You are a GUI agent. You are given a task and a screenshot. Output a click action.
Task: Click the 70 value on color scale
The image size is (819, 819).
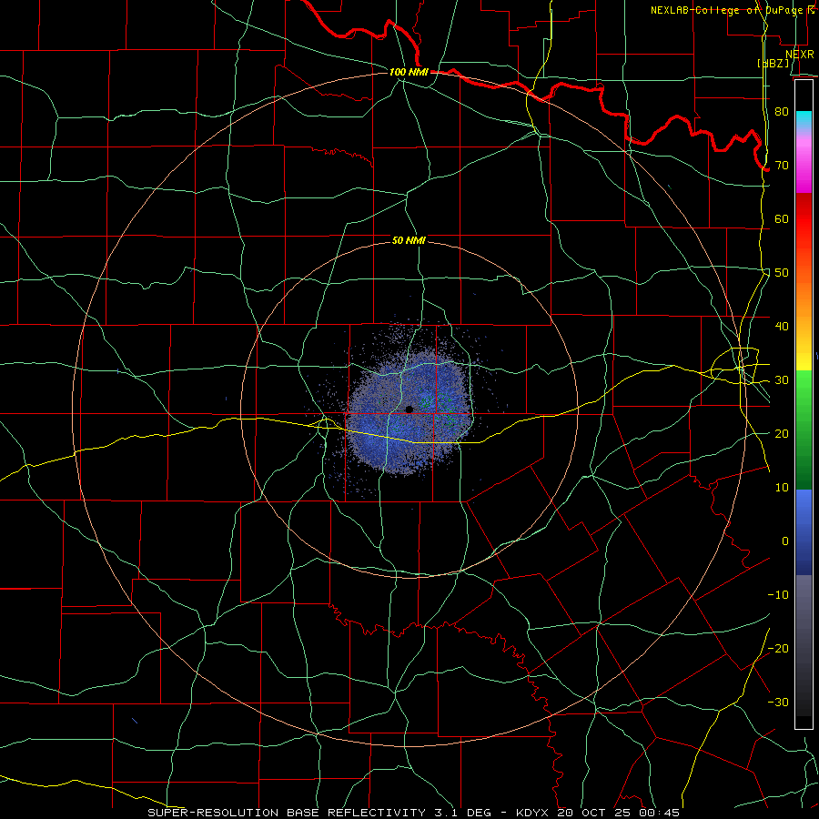pos(782,166)
